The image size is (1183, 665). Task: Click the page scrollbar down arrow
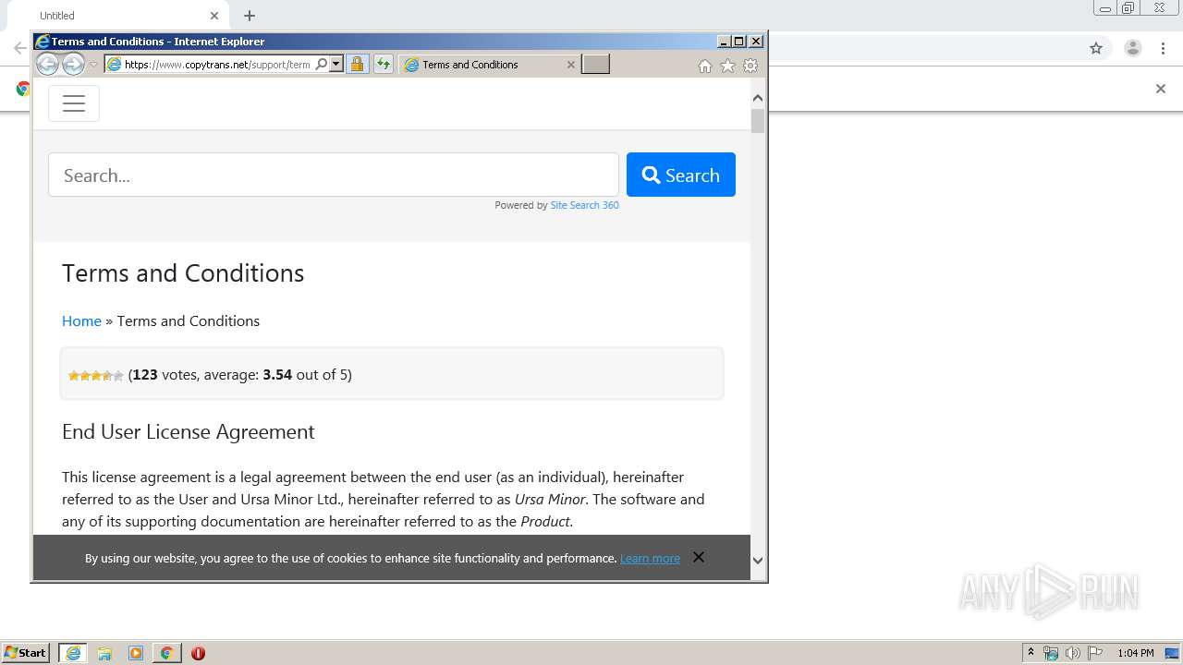758,560
